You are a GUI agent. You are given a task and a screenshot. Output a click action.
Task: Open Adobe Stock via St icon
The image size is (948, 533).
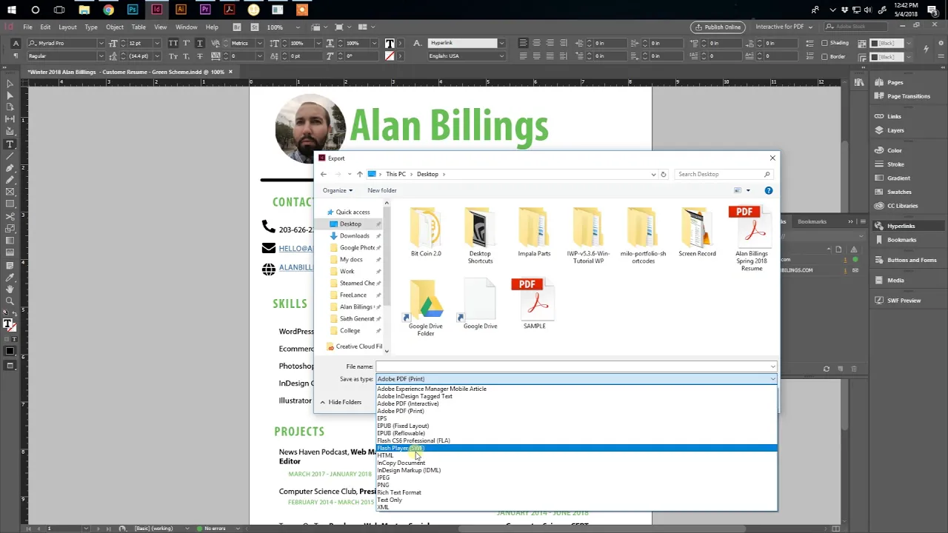coord(254,27)
